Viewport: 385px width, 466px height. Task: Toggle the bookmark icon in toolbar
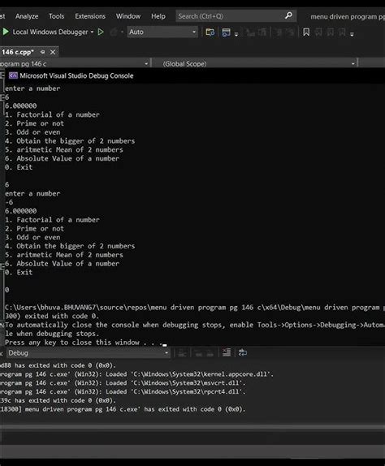(306, 32)
